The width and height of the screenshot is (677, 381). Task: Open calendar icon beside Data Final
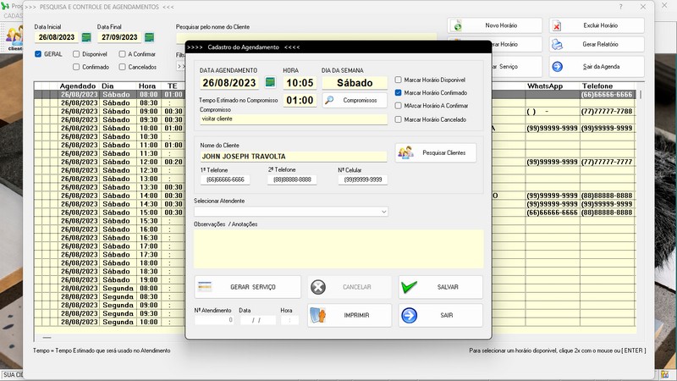149,37
